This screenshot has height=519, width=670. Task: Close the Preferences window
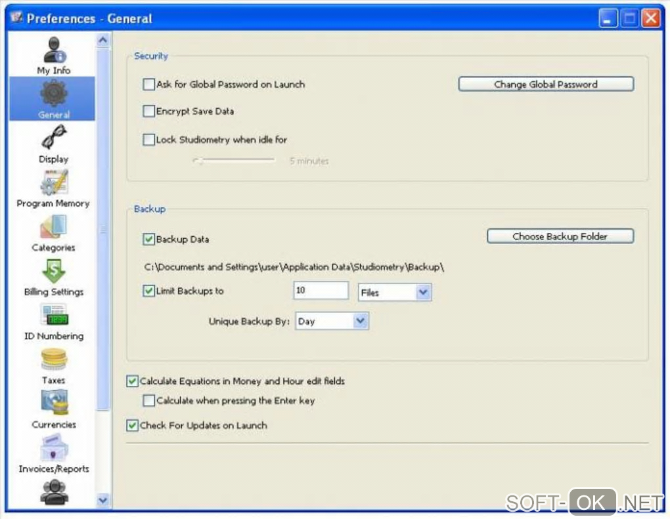(x=651, y=19)
